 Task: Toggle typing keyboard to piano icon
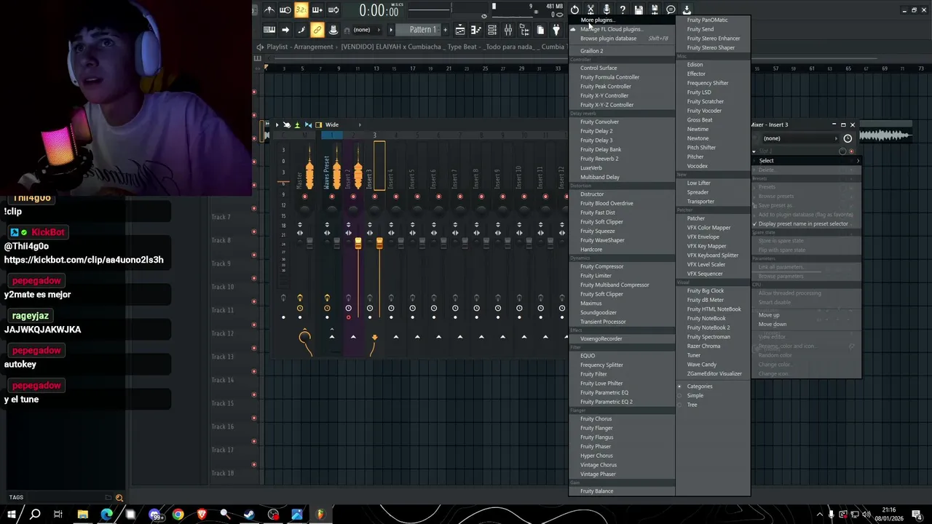click(269, 30)
